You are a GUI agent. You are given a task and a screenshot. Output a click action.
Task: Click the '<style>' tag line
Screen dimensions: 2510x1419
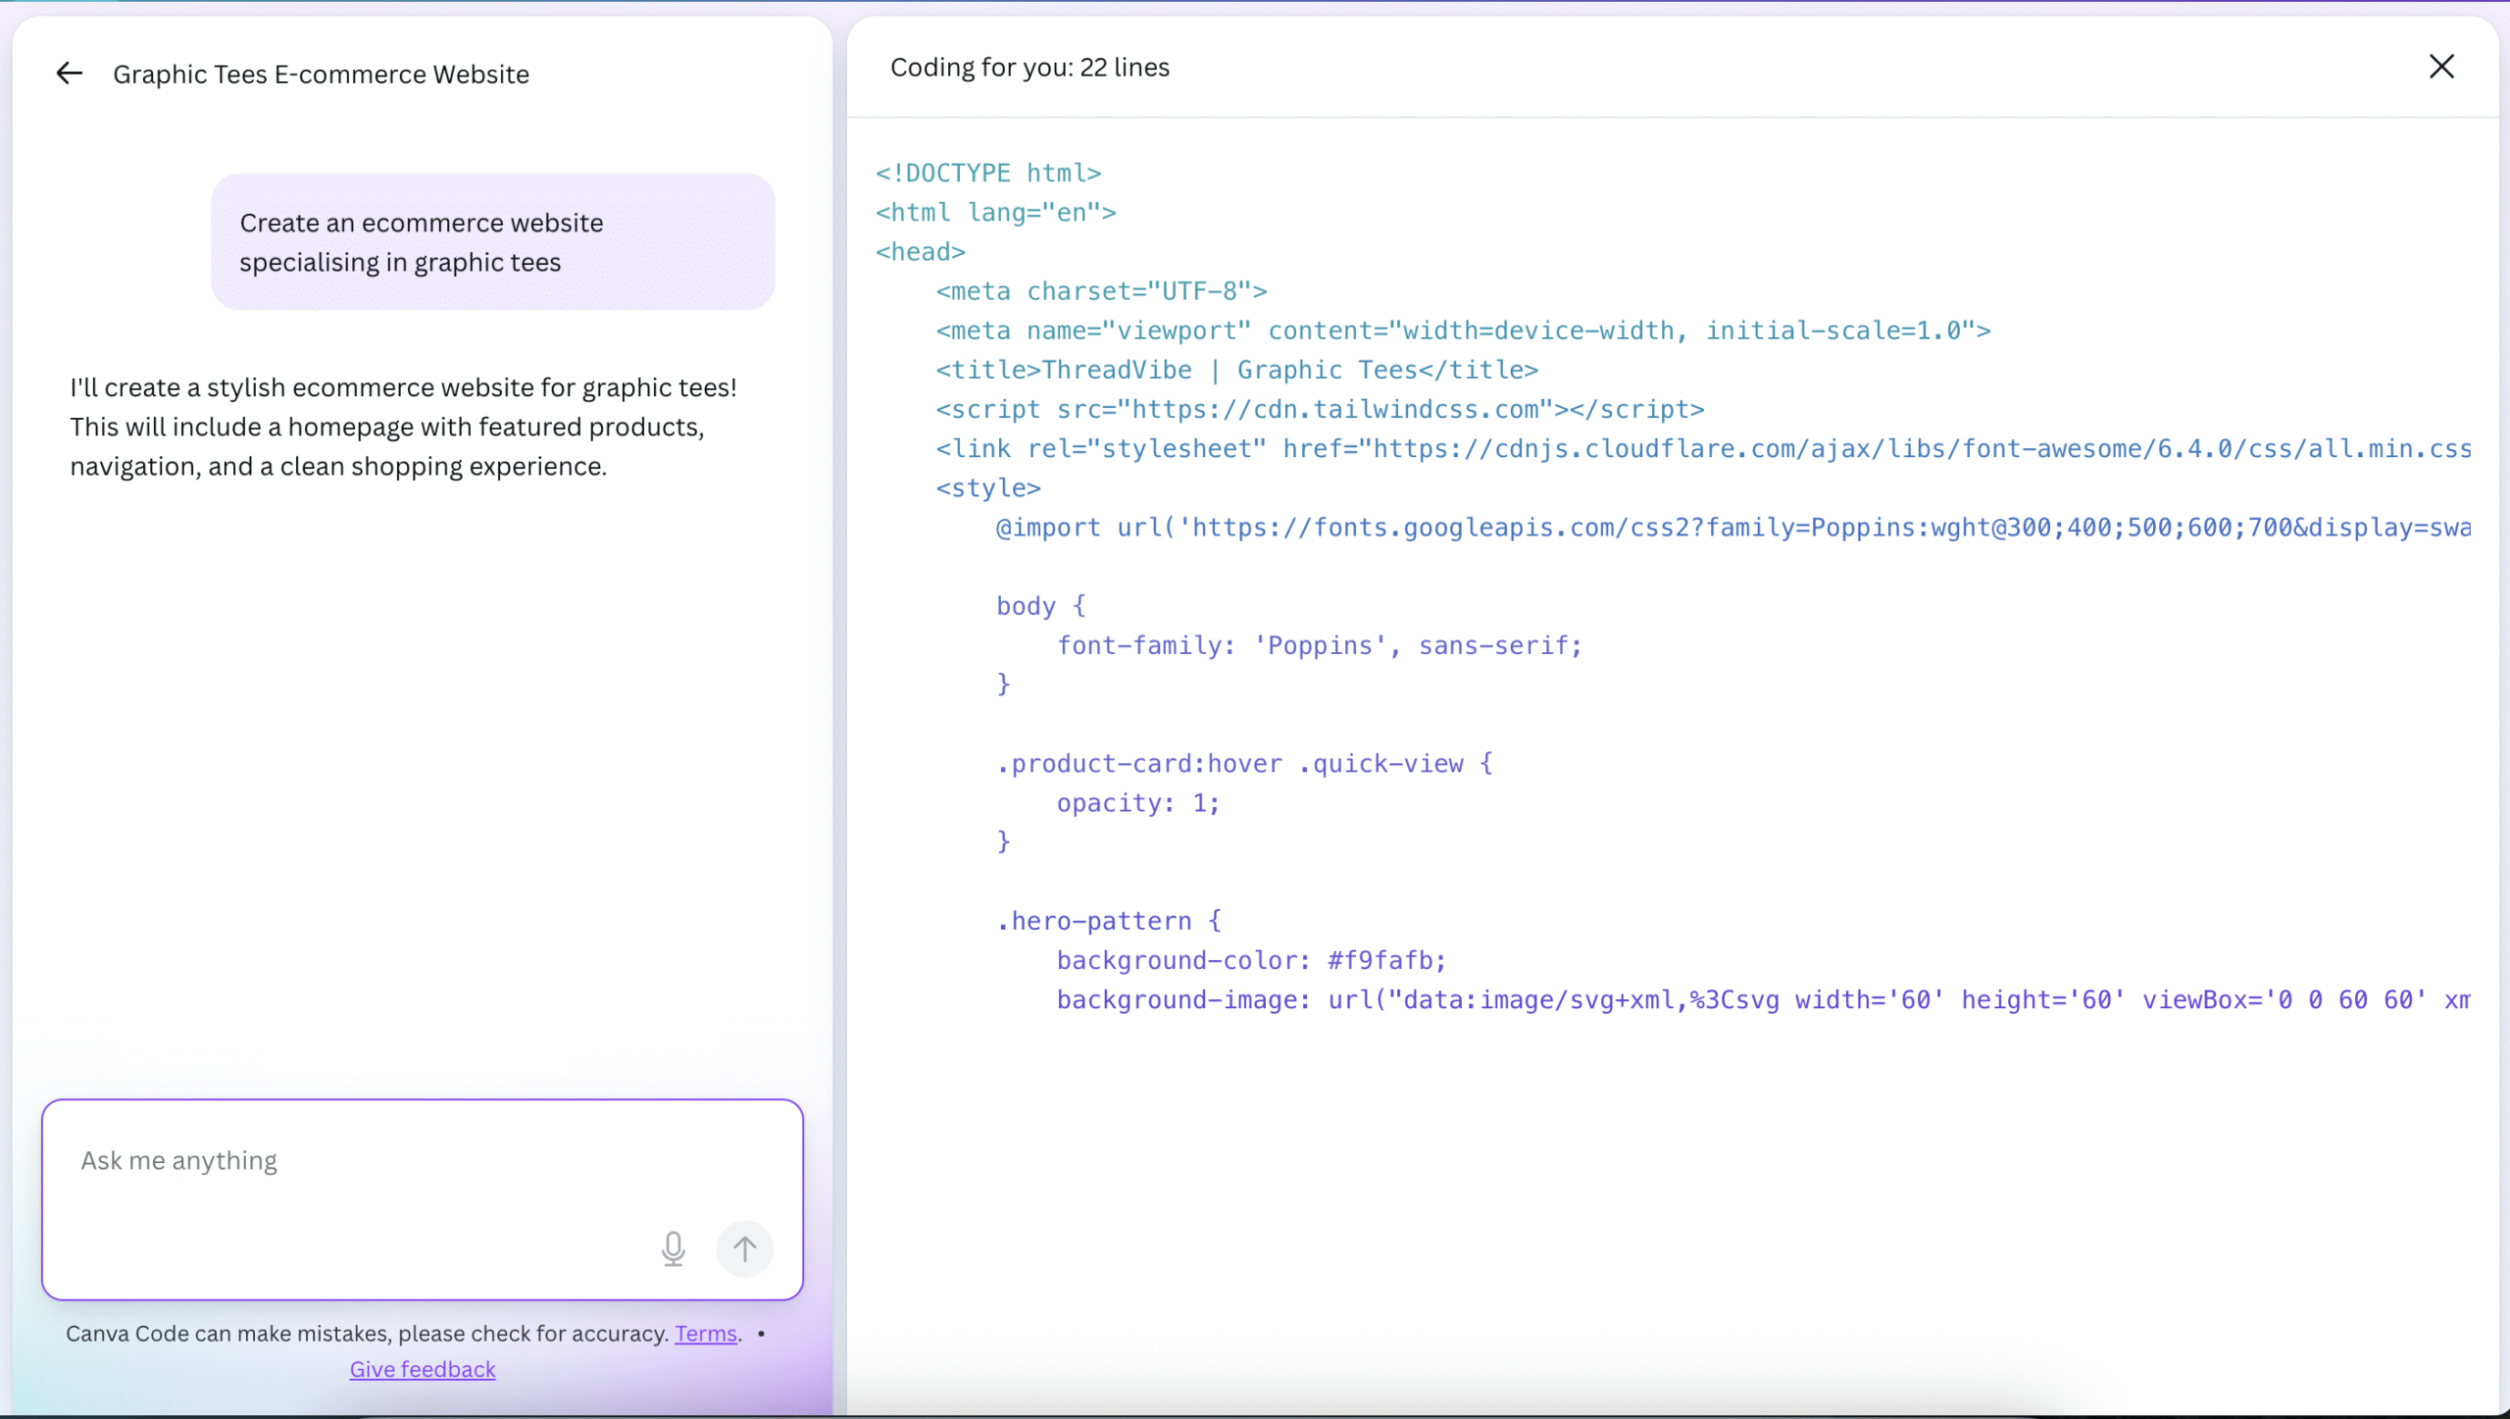click(x=988, y=487)
